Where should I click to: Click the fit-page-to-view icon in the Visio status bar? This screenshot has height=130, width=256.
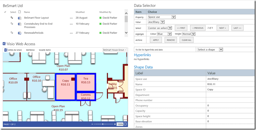click(125, 124)
